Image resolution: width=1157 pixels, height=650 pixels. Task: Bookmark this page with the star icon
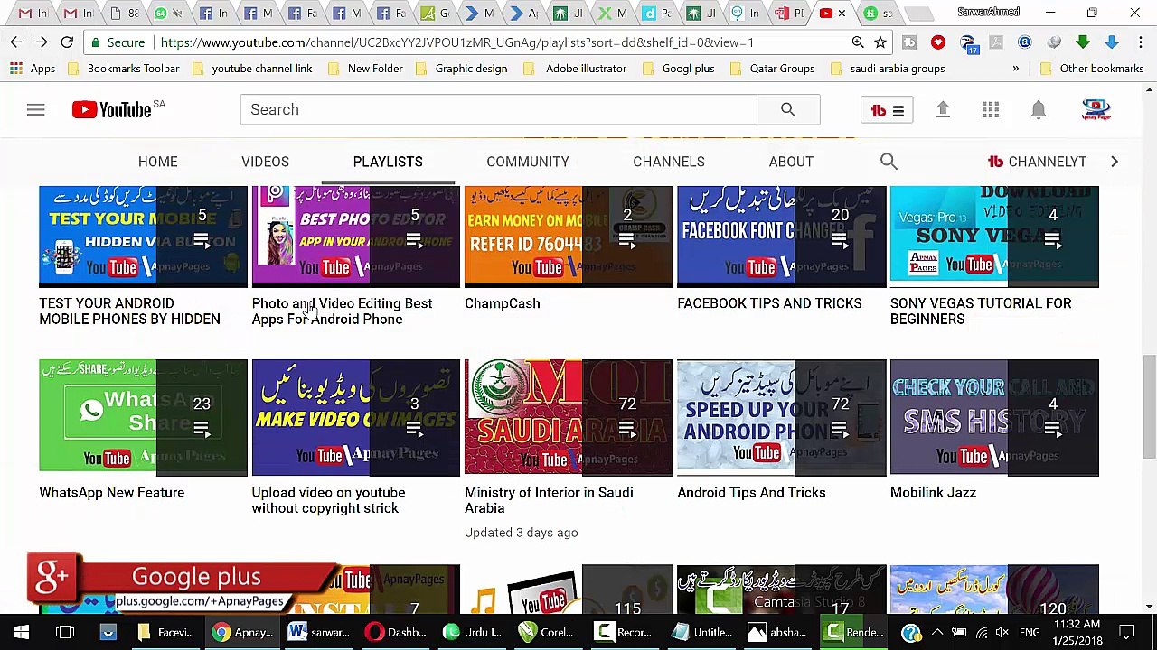click(x=880, y=42)
